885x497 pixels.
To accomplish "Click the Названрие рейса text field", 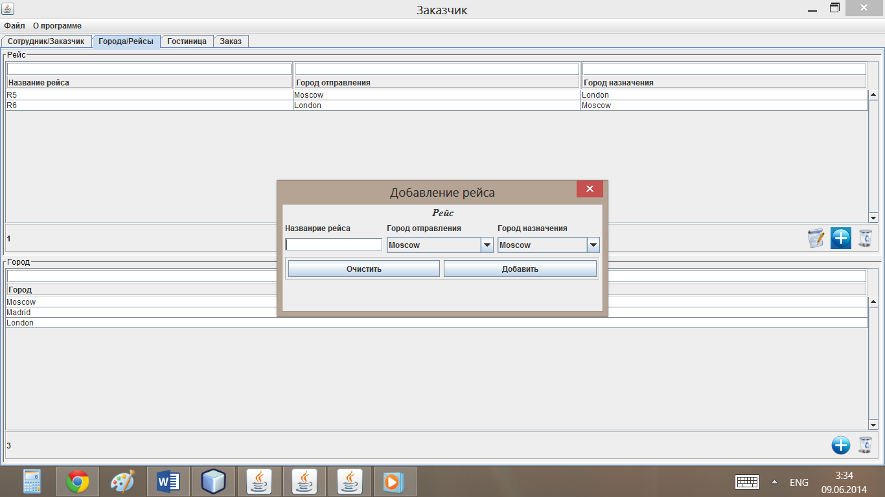I will pos(334,245).
